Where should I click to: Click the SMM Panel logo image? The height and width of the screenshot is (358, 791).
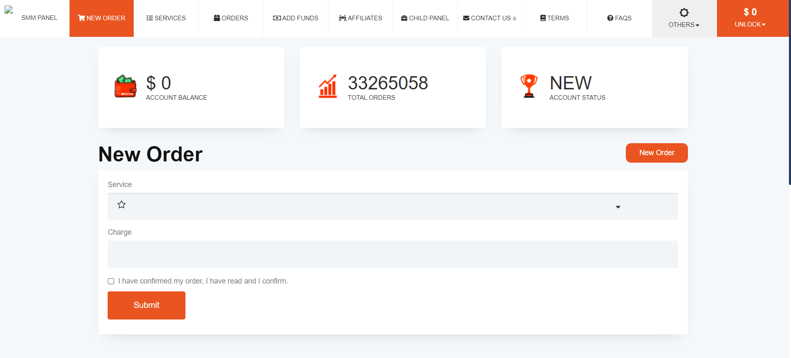point(9,10)
